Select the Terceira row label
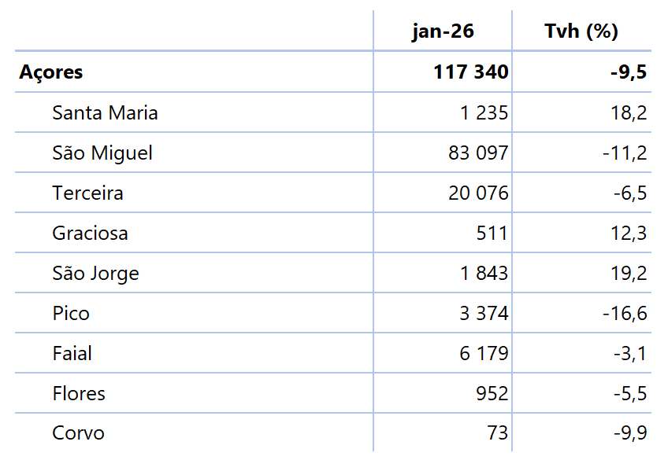This screenshot has height=460, width=668. (x=87, y=193)
